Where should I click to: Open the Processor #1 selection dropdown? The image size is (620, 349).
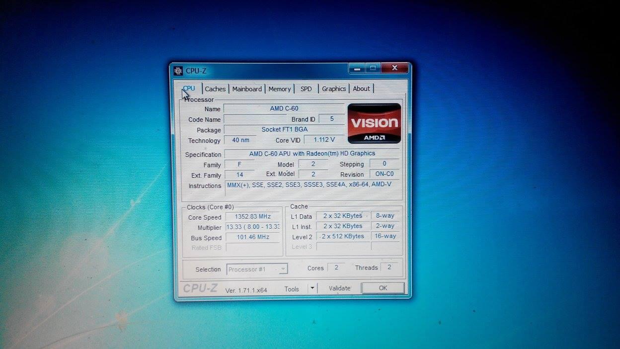tap(257, 269)
